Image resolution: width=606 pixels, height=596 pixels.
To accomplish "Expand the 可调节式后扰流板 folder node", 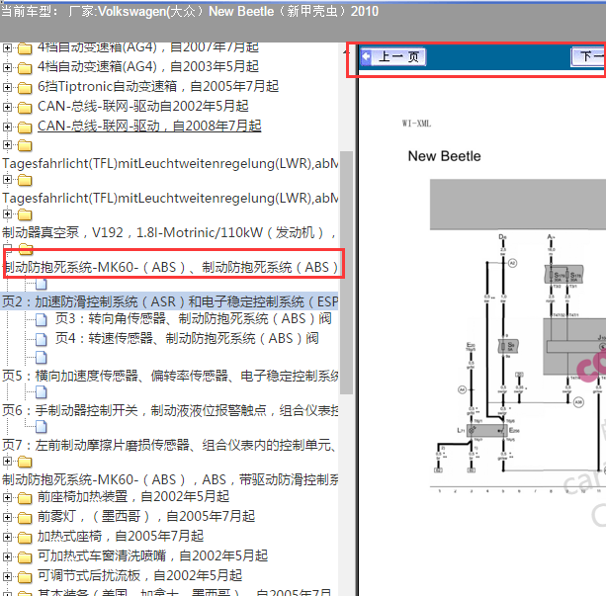I will (x=7, y=576).
